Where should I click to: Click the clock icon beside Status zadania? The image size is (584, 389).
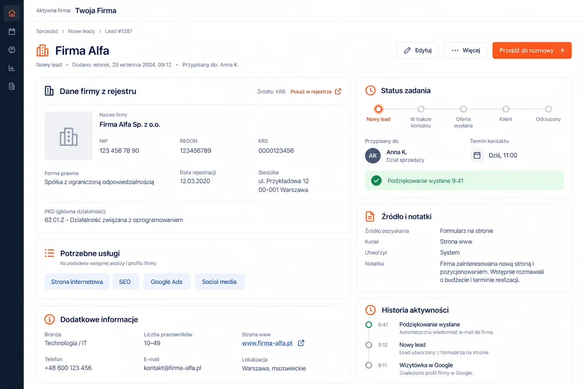(x=370, y=90)
